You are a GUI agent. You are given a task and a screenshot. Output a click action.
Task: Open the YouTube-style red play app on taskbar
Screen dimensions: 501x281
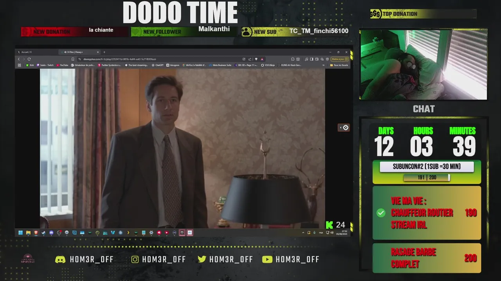166,233
